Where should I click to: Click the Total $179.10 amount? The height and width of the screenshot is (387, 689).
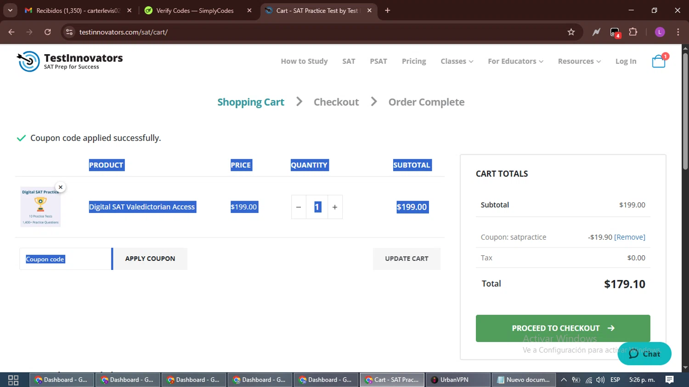pos(625,284)
